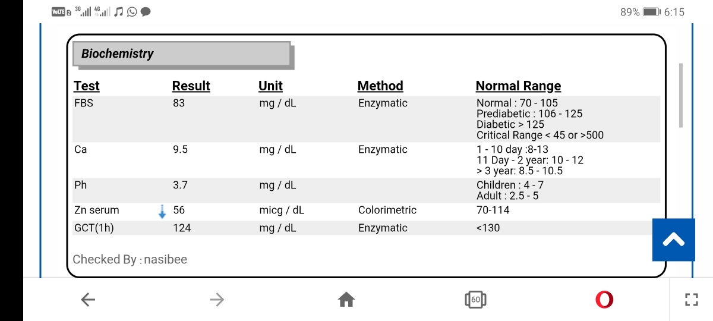
Task: Tap the browser forward arrow
Action: click(x=217, y=300)
